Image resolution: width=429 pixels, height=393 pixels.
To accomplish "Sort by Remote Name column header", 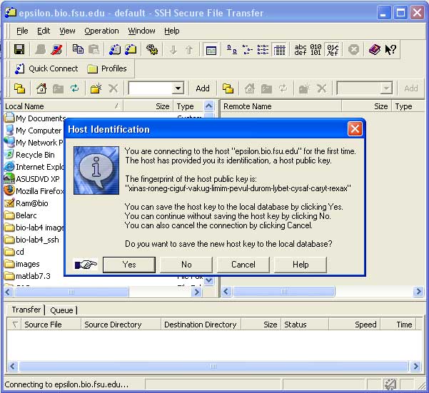I will coord(281,106).
